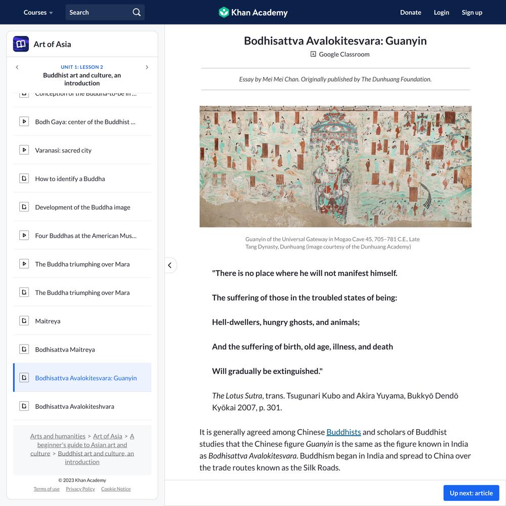Open the Cookie Notice link
The image size is (506, 506).
[x=116, y=489]
